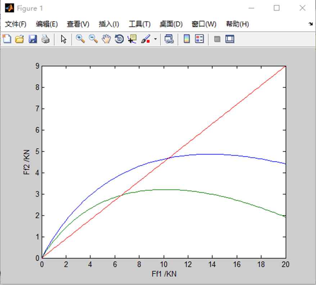Insert a colorbar using the toolbar icon

(187, 39)
